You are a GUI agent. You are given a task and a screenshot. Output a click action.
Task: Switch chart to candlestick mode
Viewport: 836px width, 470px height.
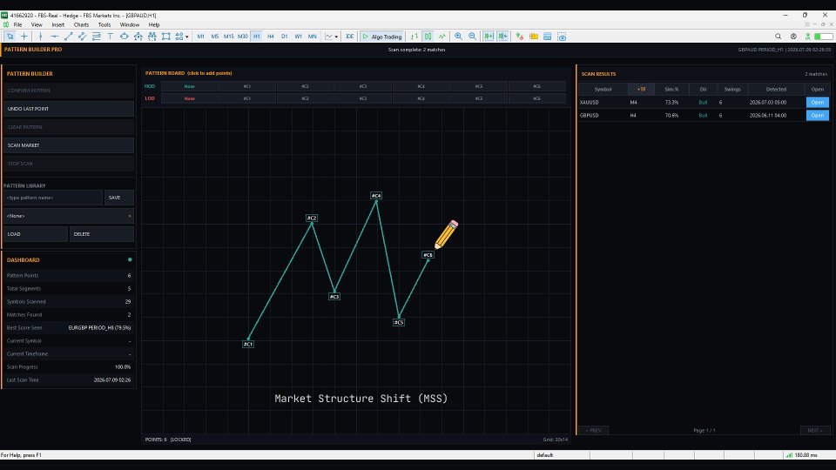pos(428,37)
